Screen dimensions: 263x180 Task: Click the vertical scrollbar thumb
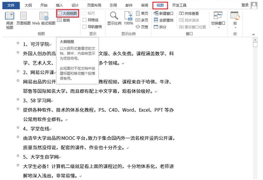click(x=255, y=45)
